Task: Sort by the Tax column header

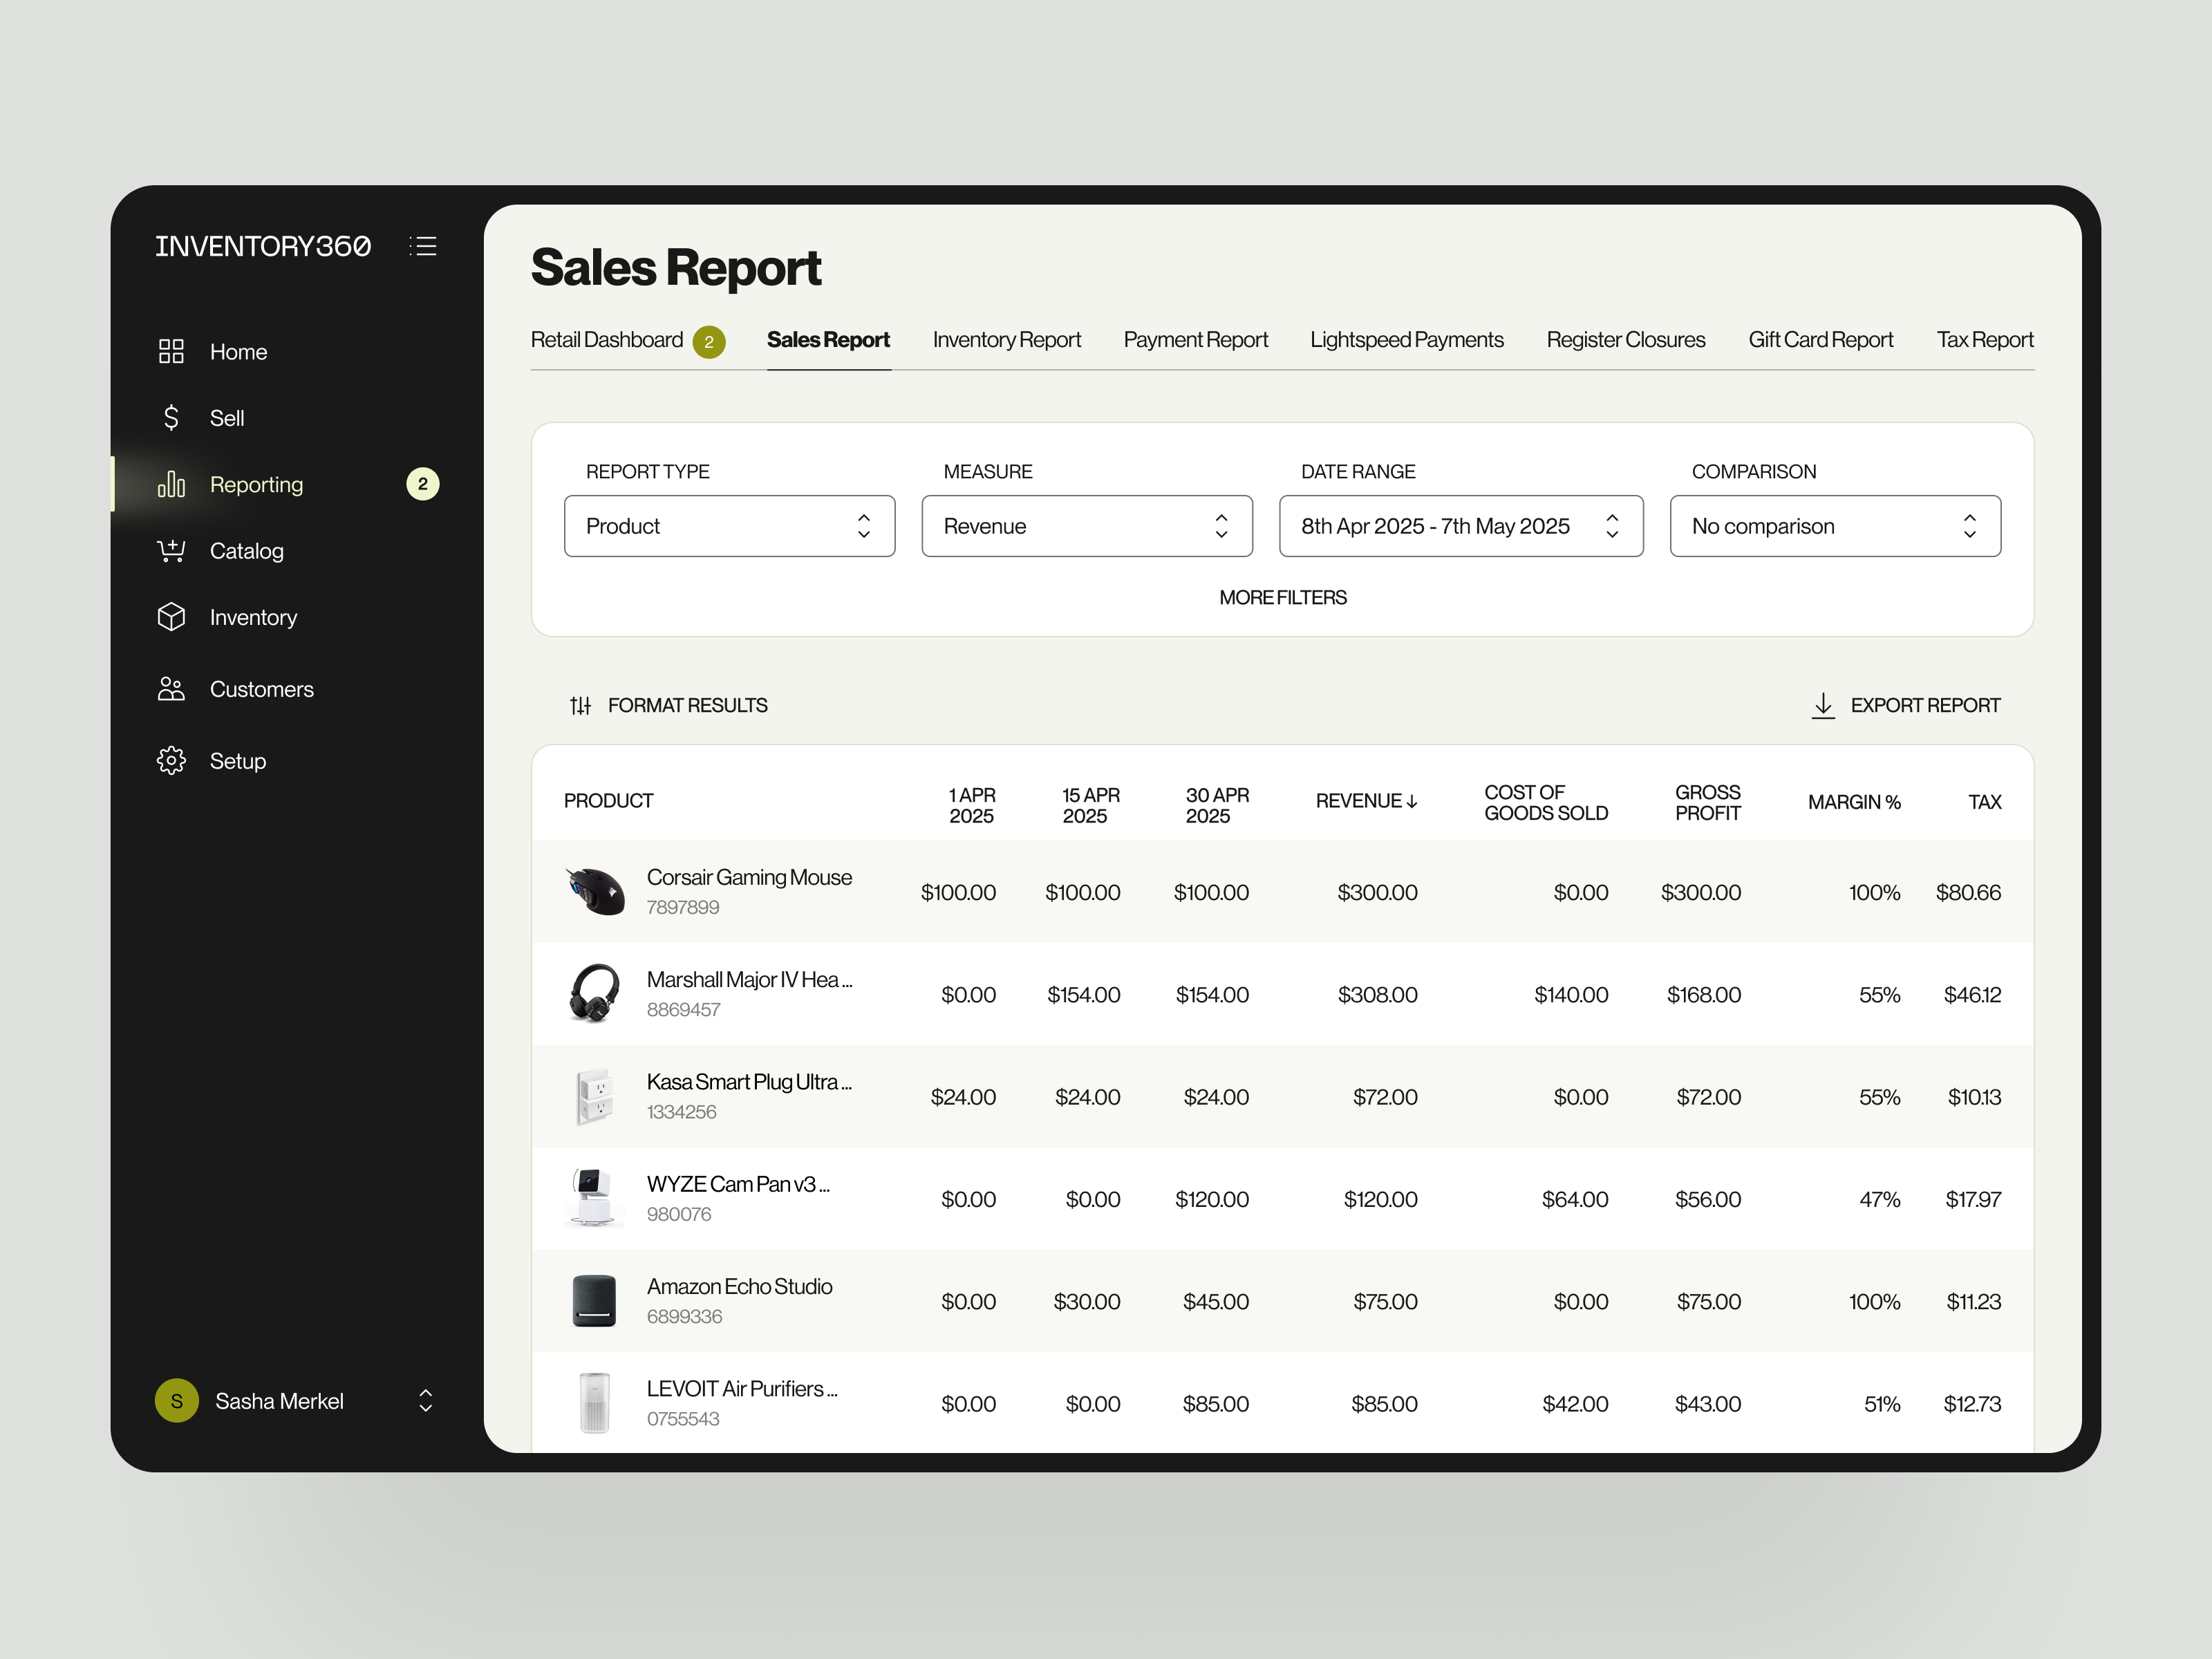Action: pos(1984,802)
